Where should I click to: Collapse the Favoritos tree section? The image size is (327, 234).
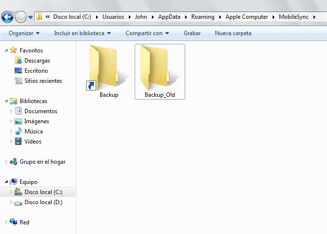pyautogui.click(x=6, y=50)
